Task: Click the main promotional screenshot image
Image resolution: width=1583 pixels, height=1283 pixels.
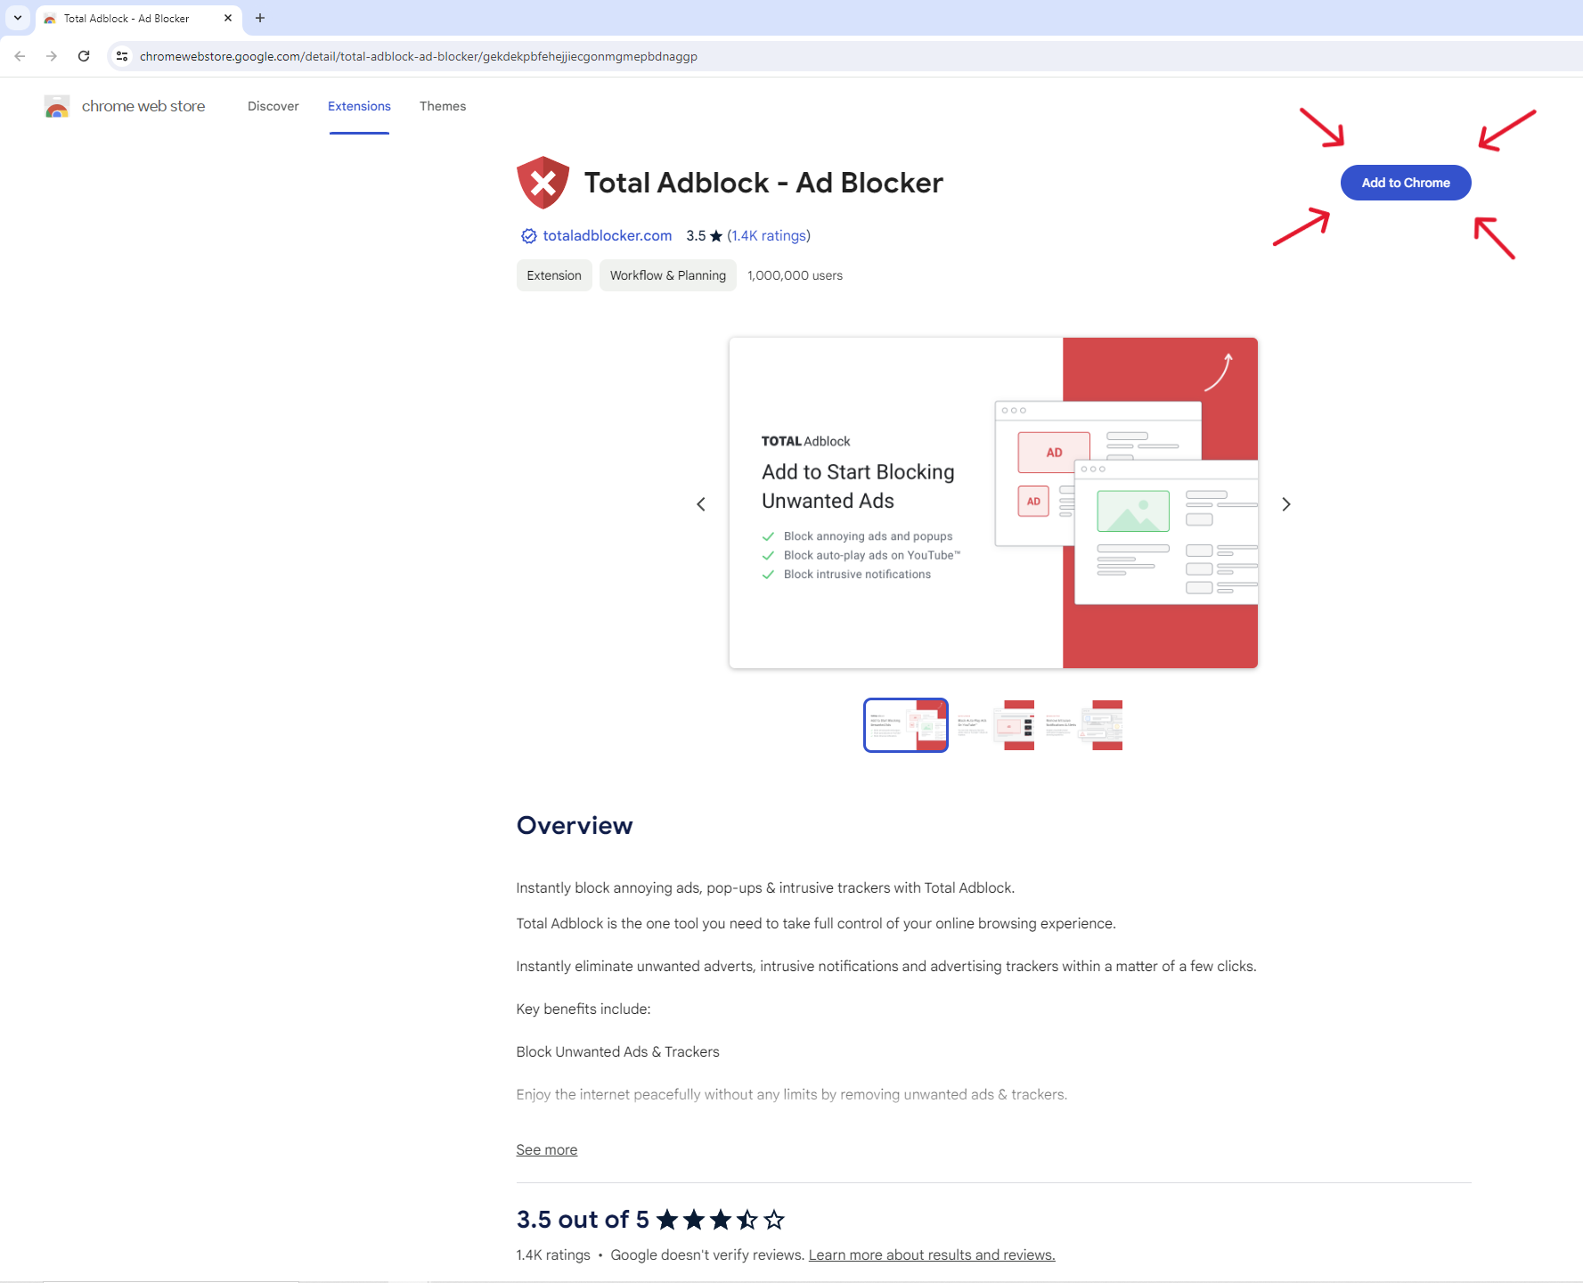Action: point(993,503)
